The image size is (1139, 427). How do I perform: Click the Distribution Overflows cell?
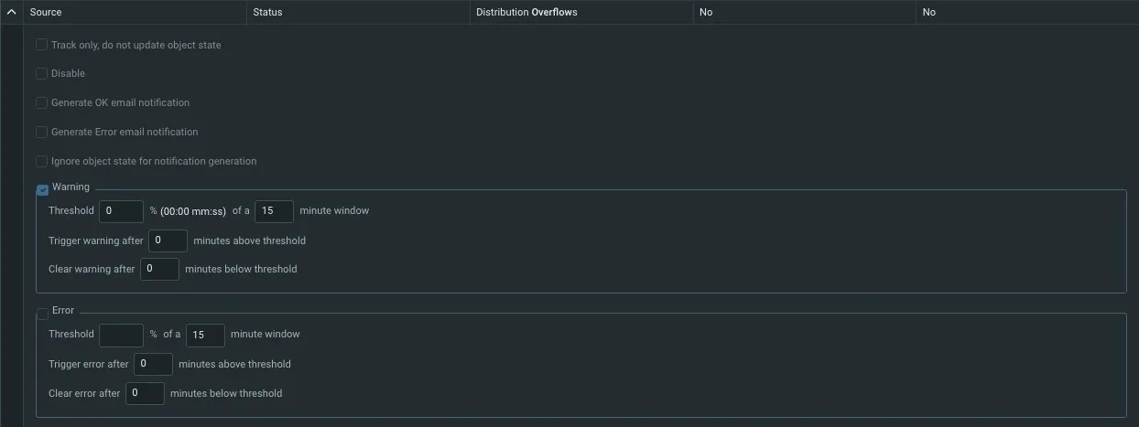[x=580, y=13]
